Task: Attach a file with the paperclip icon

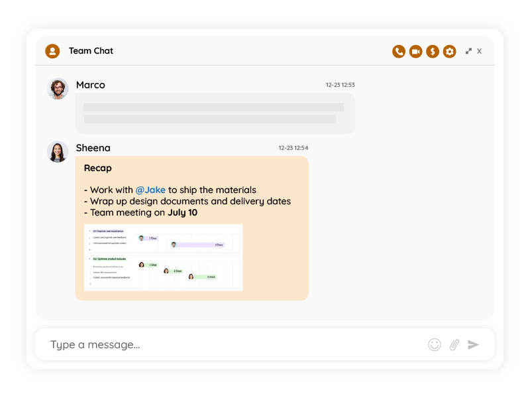Action: (454, 344)
